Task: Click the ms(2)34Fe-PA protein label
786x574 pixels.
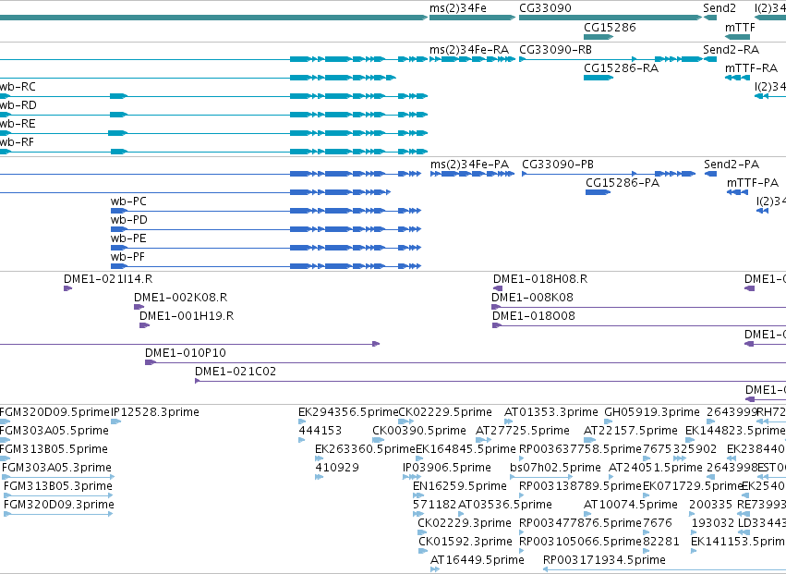Action: tap(470, 165)
